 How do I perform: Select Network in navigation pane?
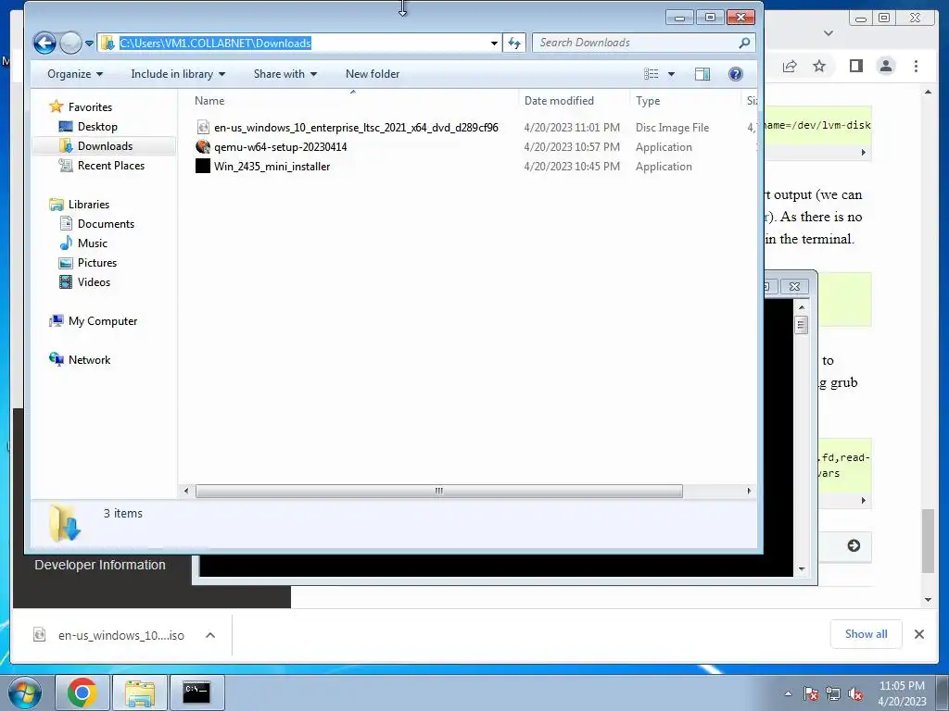coord(89,360)
